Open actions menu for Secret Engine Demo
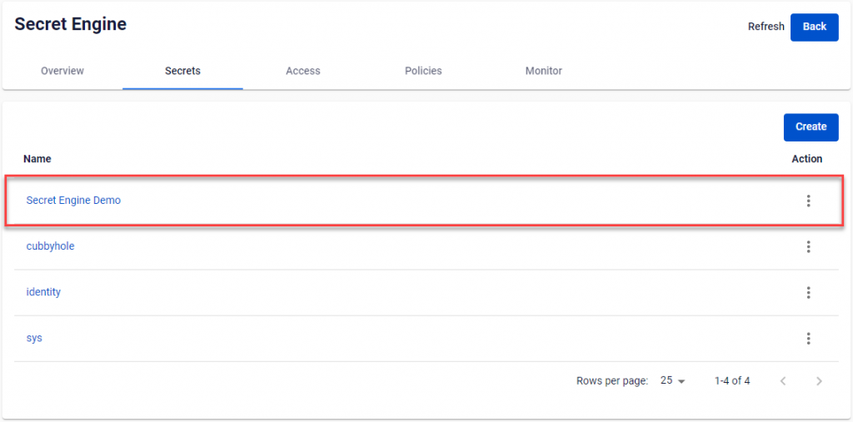The width and height of the screenshot is (853, 422). point(808,201)
